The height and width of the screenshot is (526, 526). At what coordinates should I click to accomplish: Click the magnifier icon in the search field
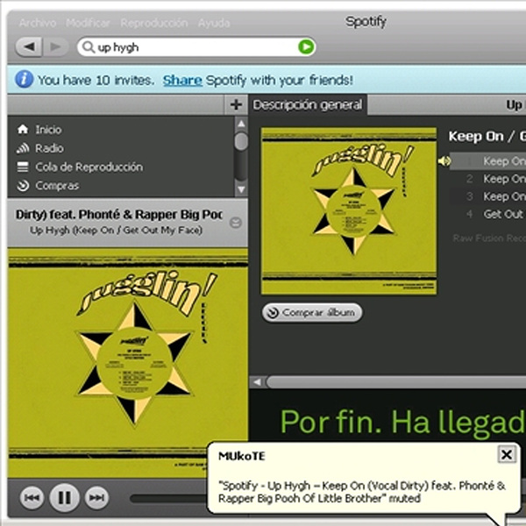[x=89, y=47]
